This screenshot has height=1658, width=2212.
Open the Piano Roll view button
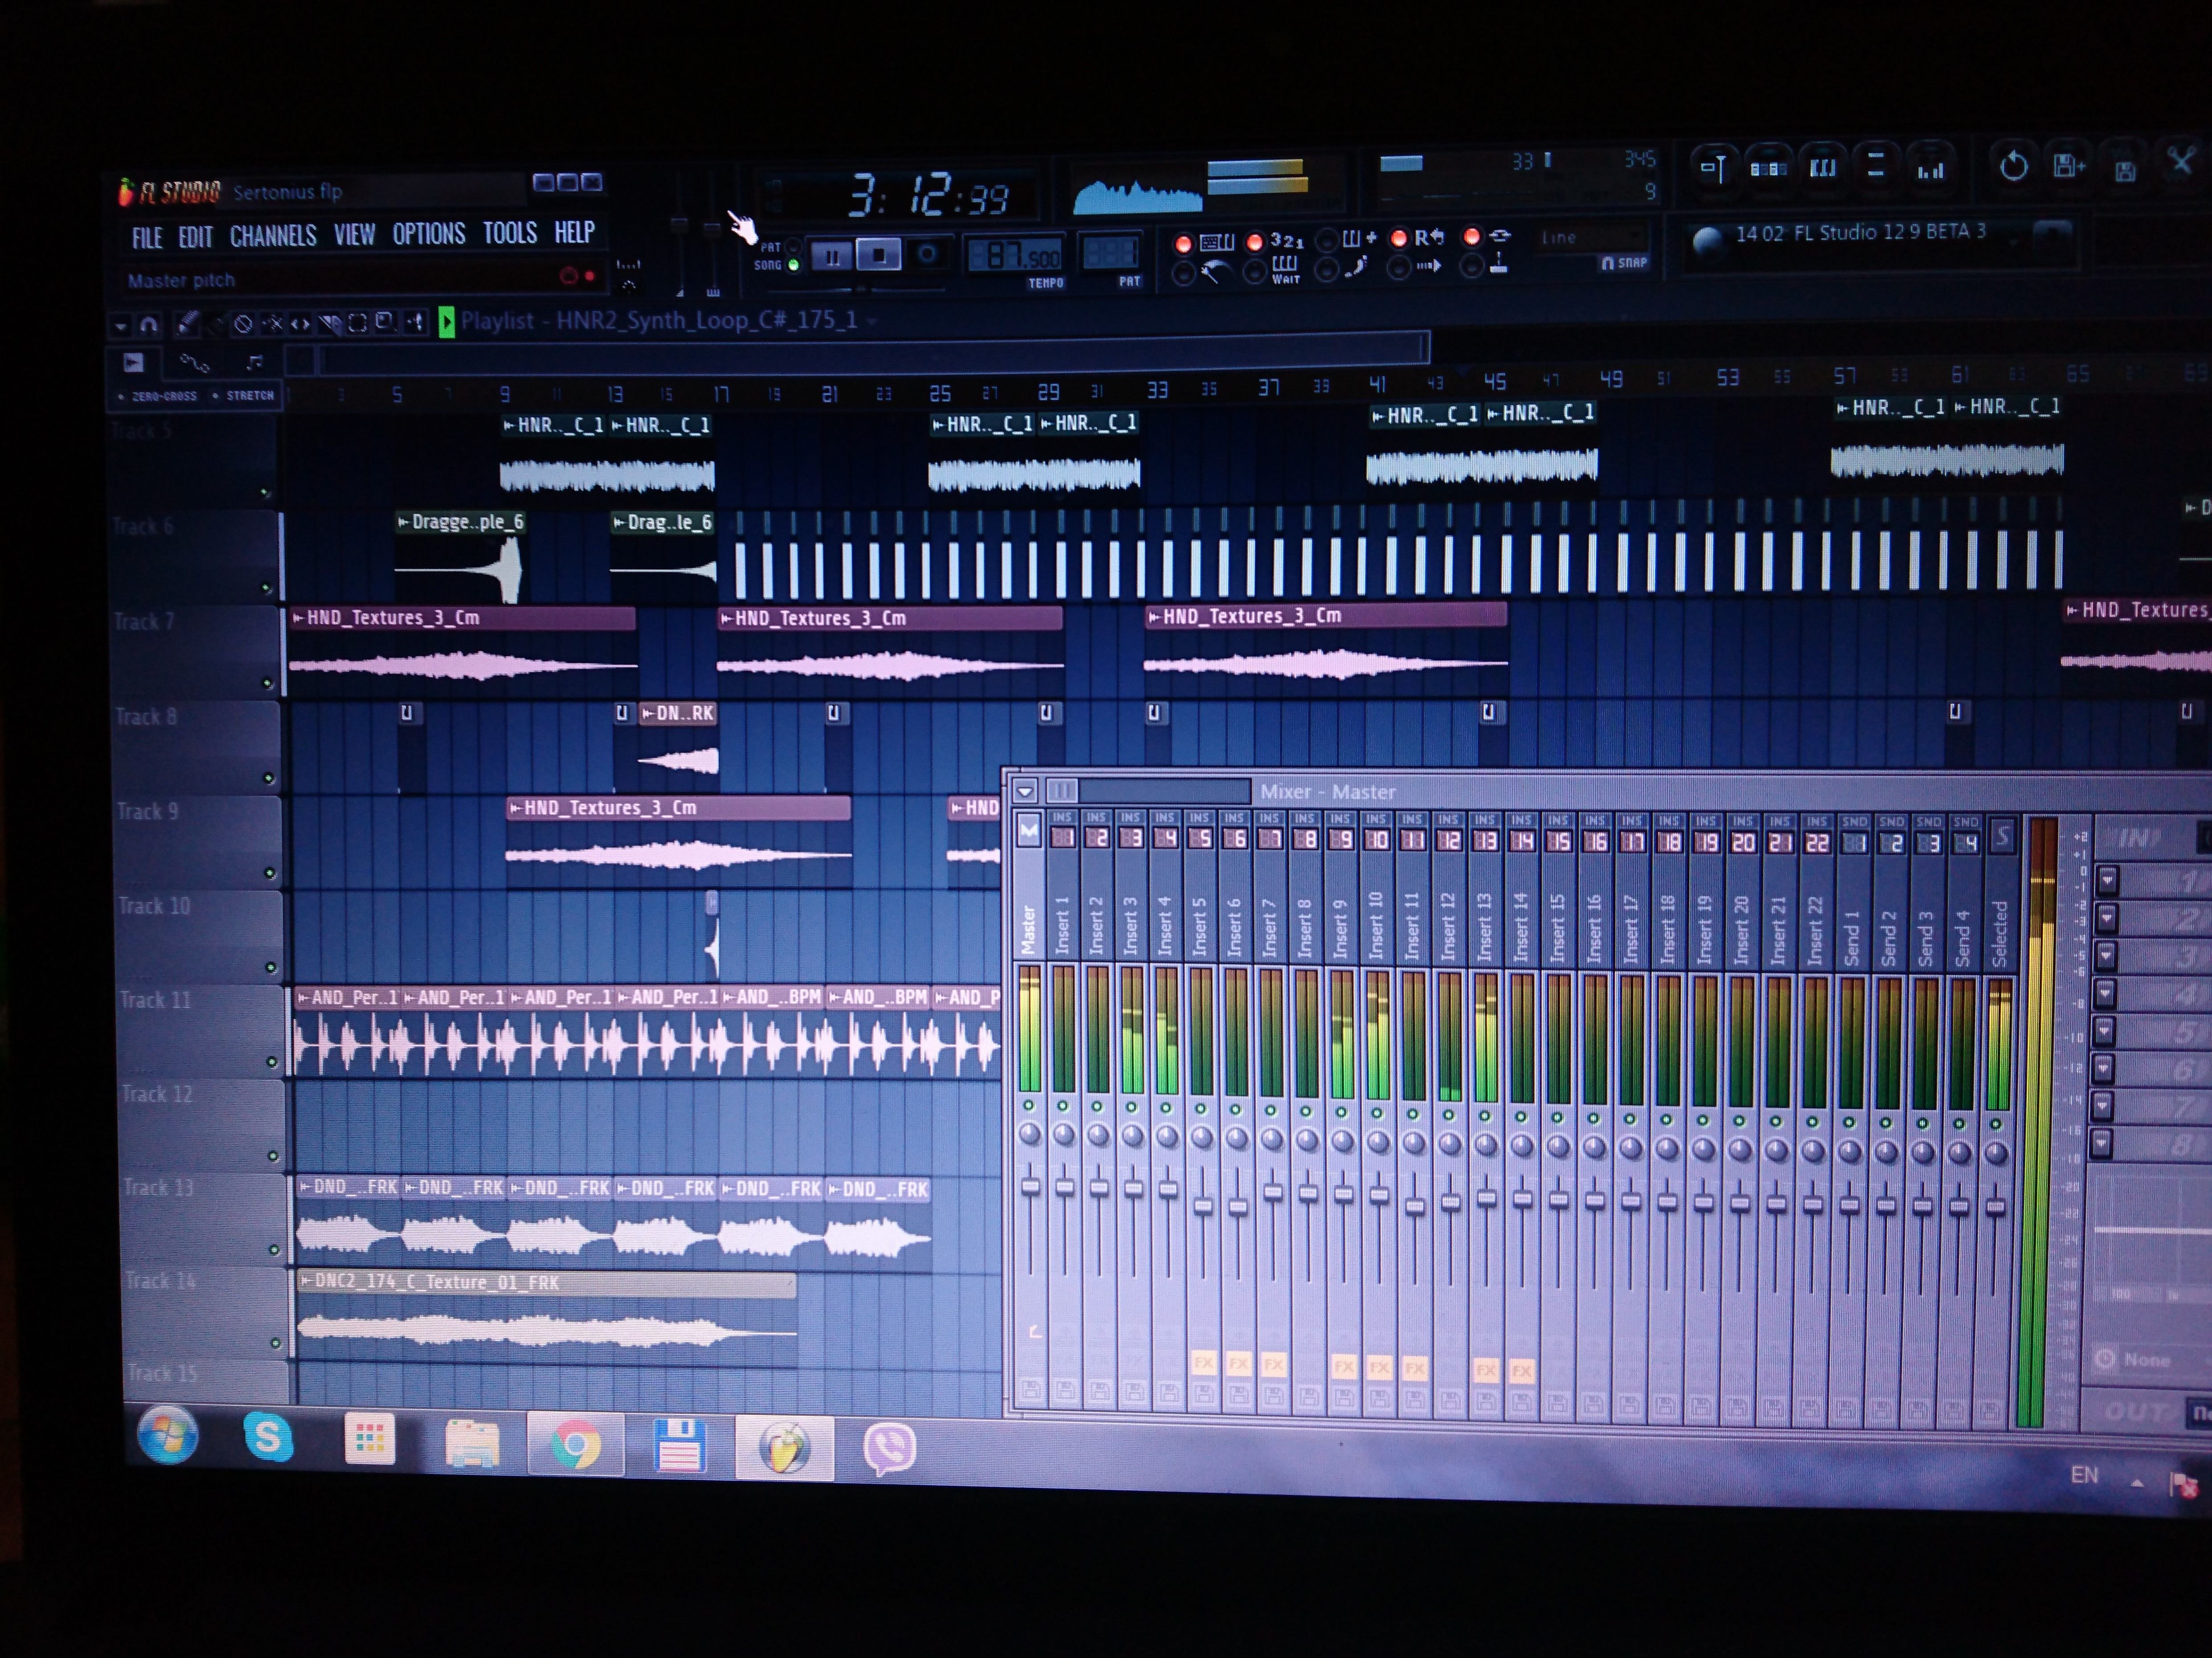click(1822, 167)
